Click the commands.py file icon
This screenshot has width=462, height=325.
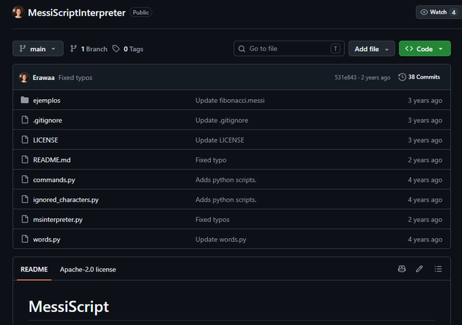pos(24,179)
